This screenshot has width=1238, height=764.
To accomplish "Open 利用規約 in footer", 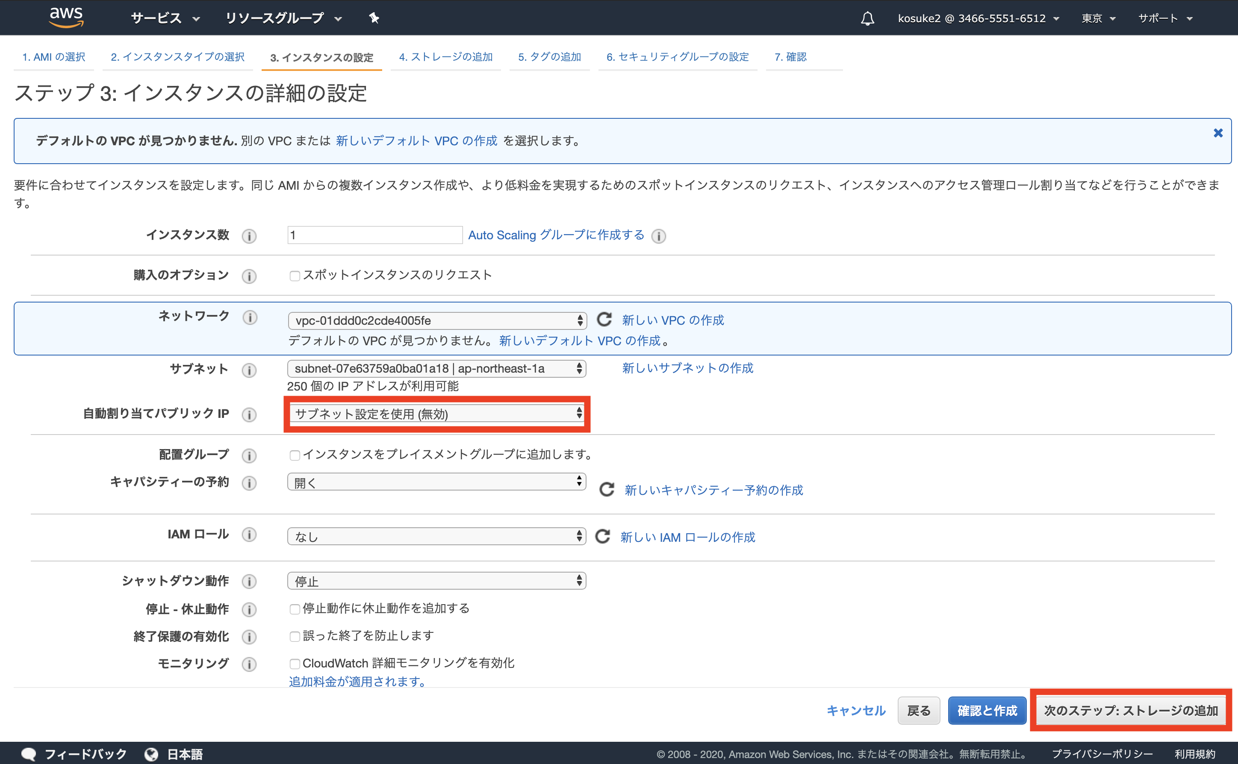I will tap(1194, 754).
